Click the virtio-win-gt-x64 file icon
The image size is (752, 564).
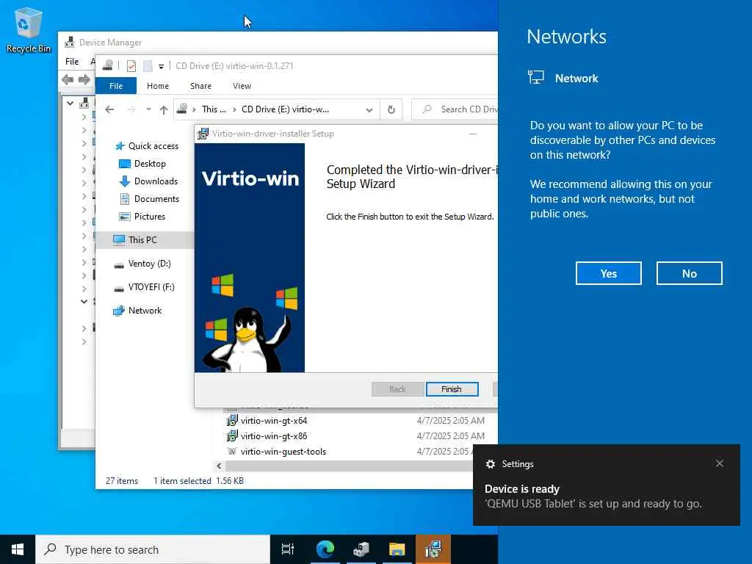pos(232,421)
